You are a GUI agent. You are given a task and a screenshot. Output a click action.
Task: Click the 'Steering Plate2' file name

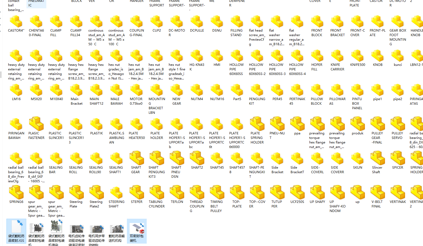[96, 204]
